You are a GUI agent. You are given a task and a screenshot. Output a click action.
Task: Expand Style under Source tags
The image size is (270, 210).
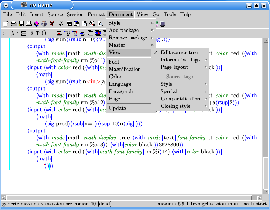click(180, 84)
